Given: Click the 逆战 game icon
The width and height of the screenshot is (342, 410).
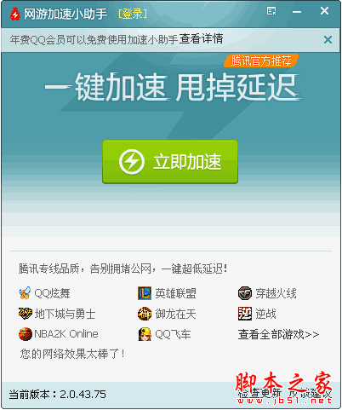Looking at the screenshot, I should (x=245, y=314).
